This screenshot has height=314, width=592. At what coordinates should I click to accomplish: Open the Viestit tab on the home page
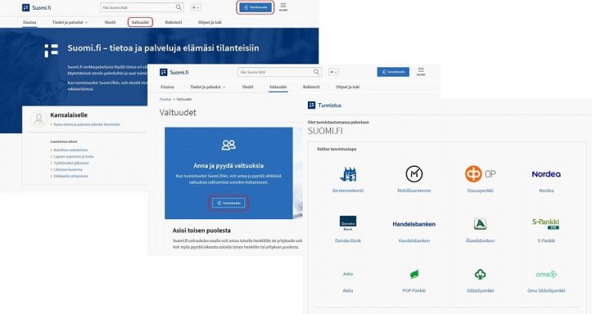[x=110, y=22]
